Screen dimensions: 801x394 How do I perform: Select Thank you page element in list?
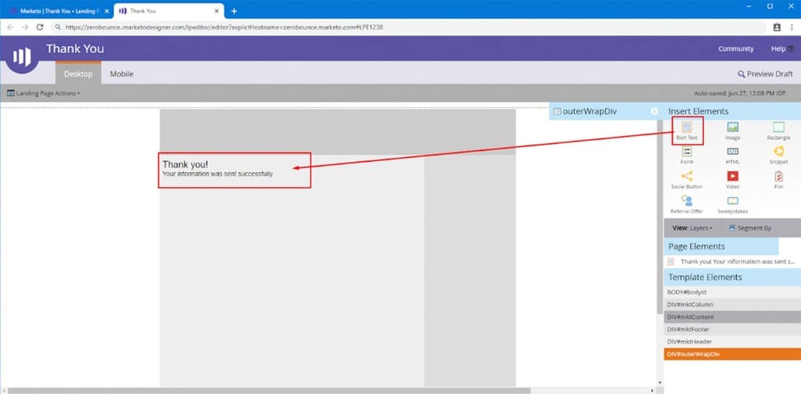(x=732, y=261)
